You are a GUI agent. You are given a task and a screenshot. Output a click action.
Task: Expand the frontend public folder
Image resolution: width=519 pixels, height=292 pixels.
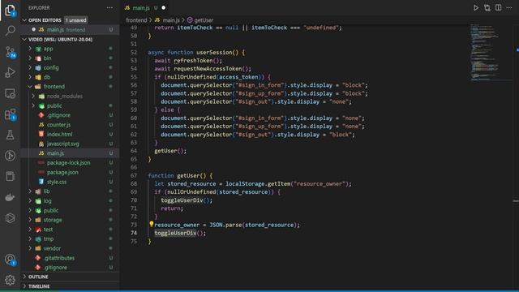[x=54, y=106]
